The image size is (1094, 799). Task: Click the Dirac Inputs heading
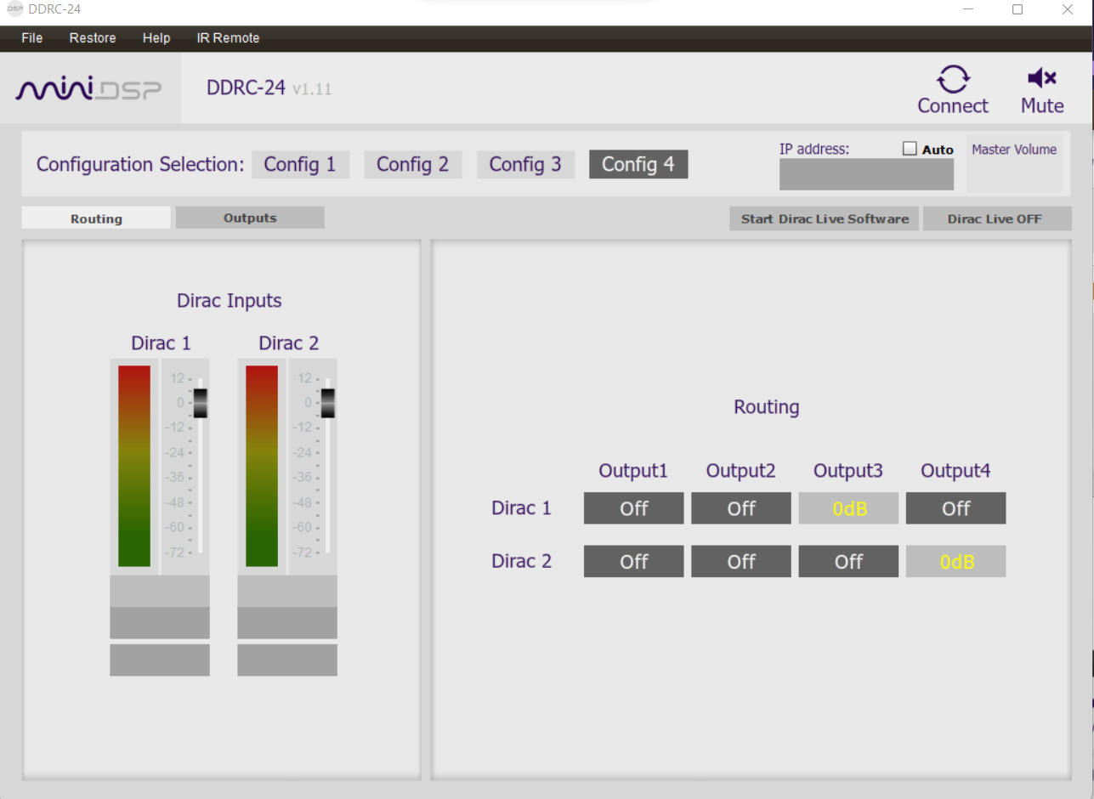pyautogui.click(x=230, y=300)
